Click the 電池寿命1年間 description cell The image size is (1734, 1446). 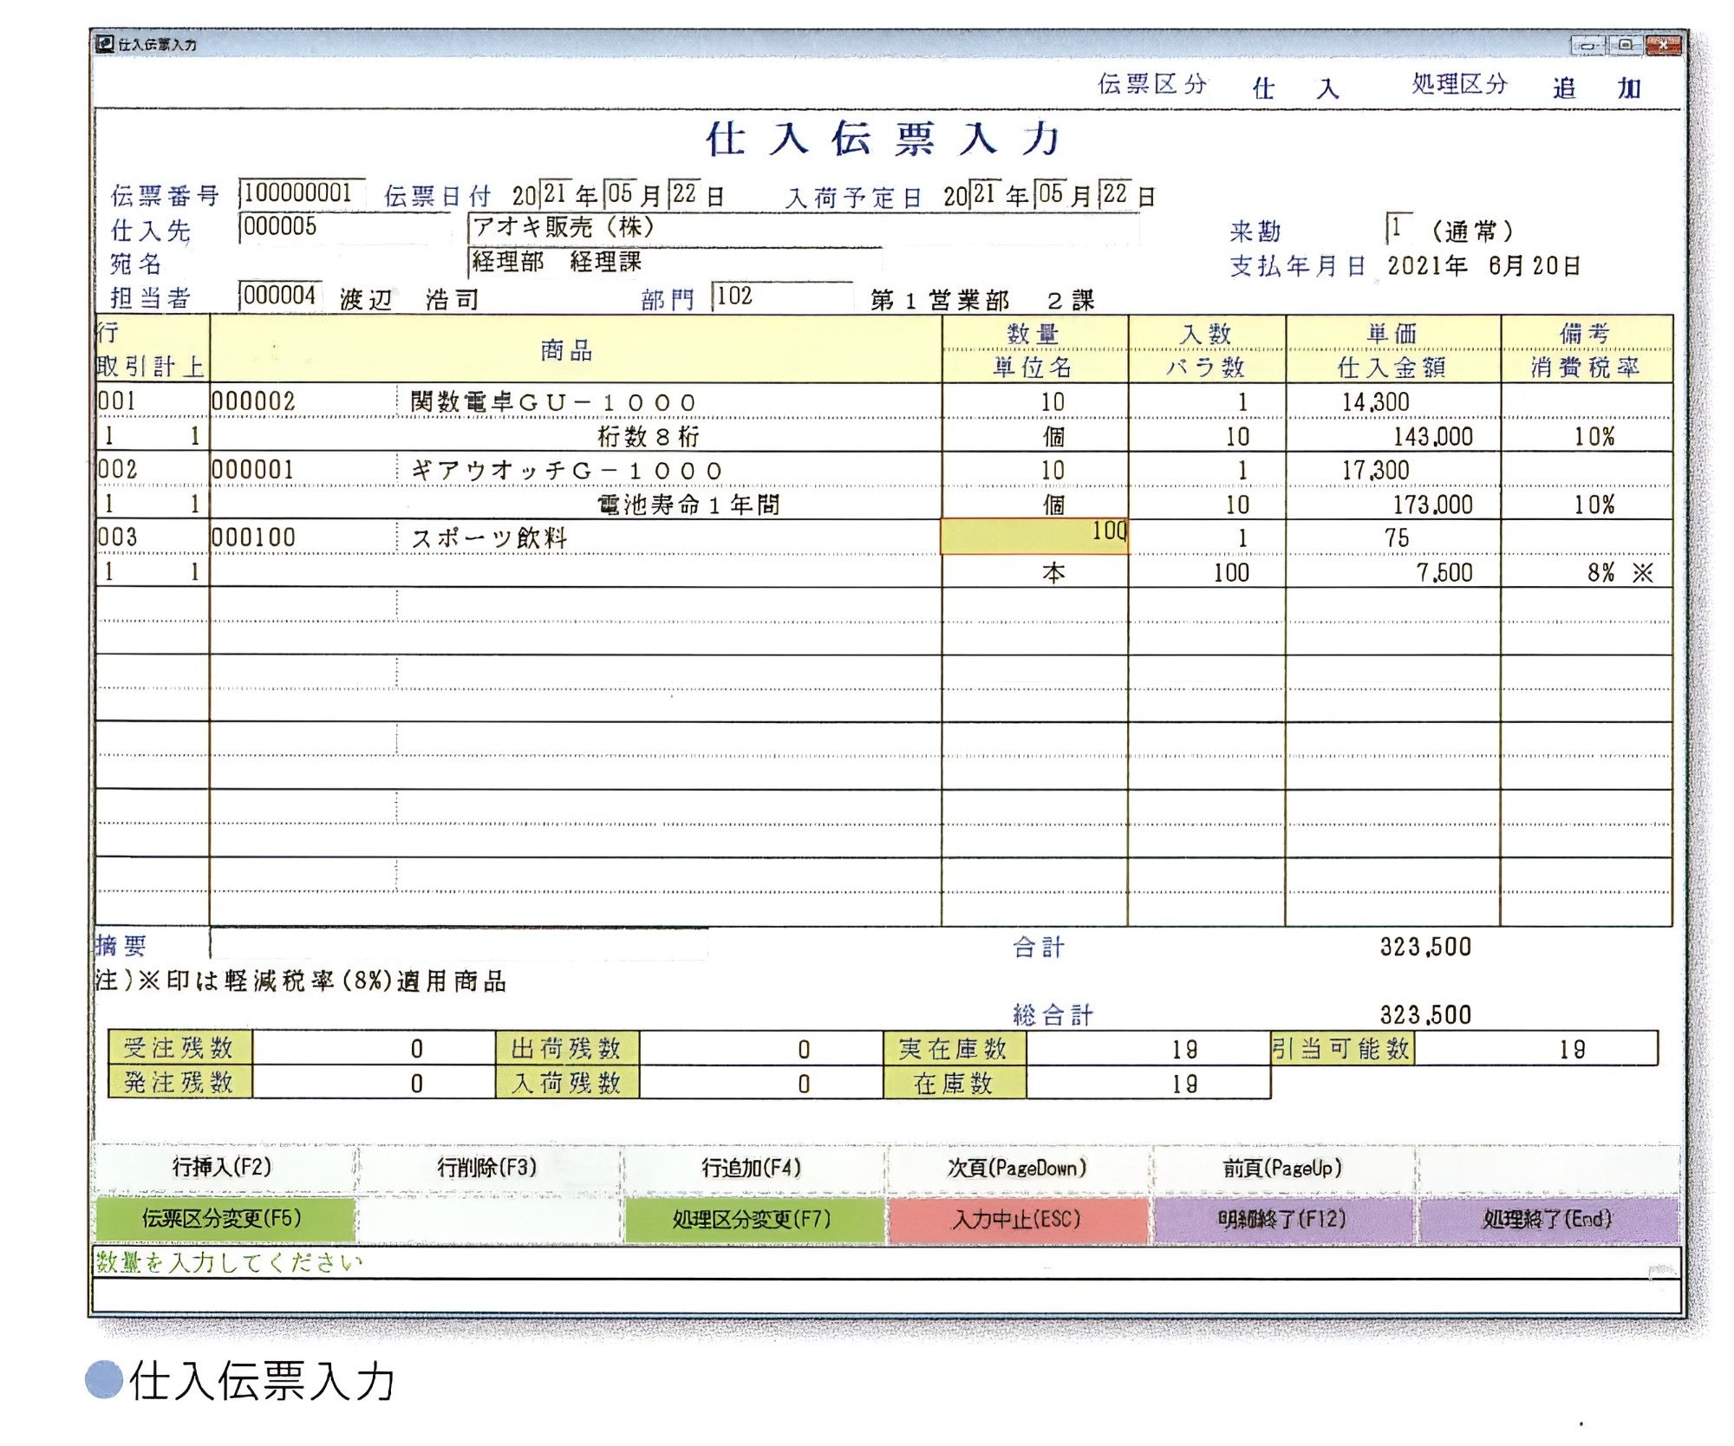tap(576, 505)
